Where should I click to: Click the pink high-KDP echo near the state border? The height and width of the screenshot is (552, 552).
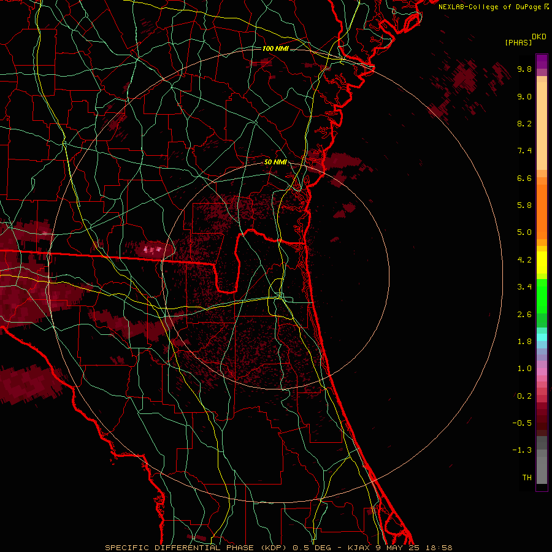[152, 250]
